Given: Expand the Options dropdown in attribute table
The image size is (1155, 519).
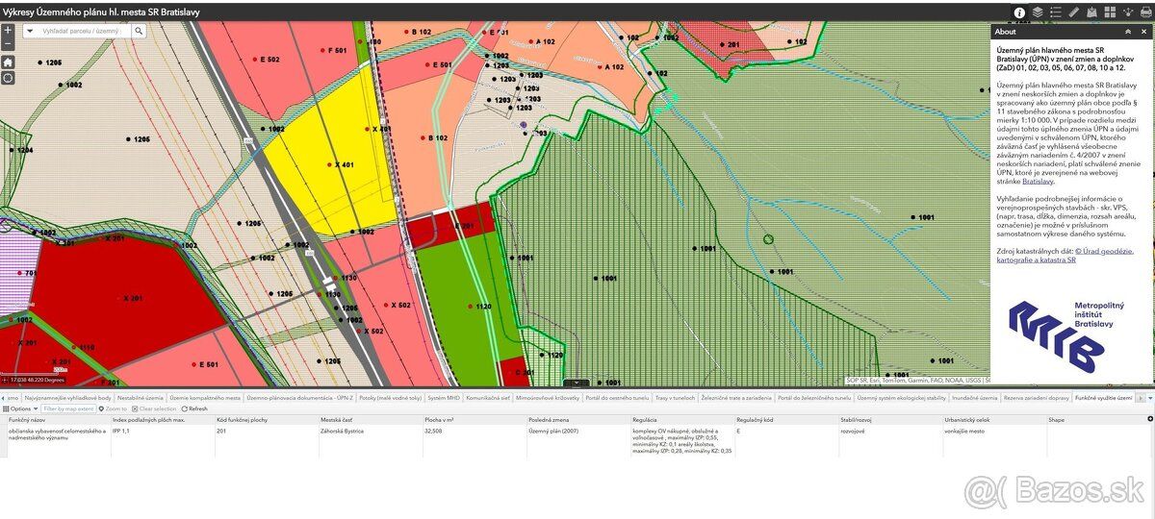Looking at the screenshot, I should coord(19,408).
